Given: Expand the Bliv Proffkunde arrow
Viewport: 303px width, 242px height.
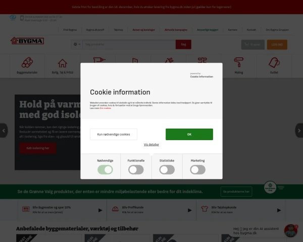Looking at the screenshot, I should (x=189, y=210).
